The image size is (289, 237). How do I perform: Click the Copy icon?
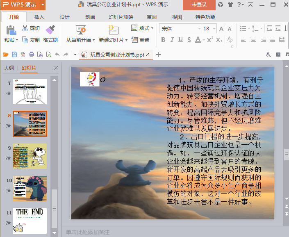[x=25, y=40]
